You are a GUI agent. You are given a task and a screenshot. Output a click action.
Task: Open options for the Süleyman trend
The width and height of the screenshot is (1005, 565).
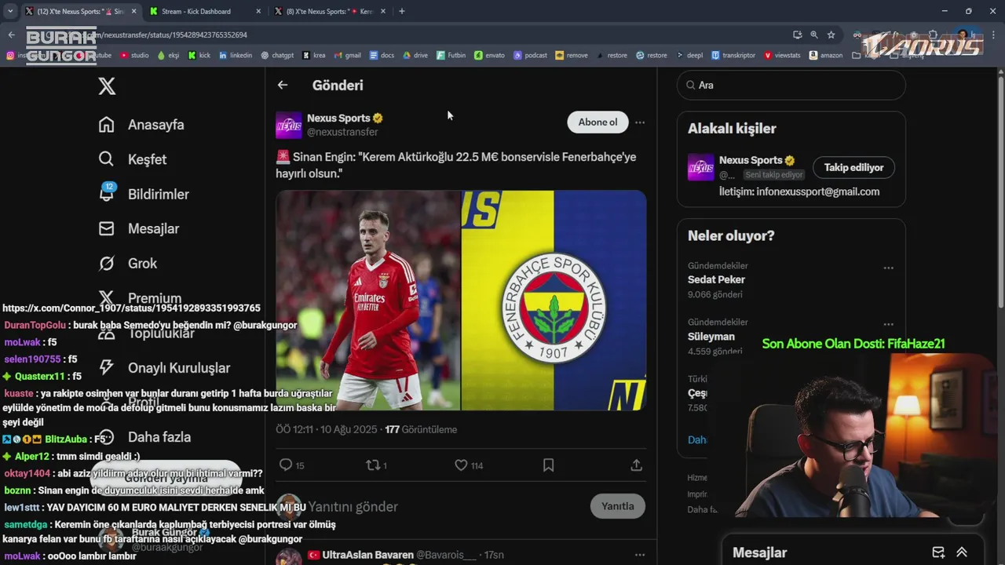point(888,324)
